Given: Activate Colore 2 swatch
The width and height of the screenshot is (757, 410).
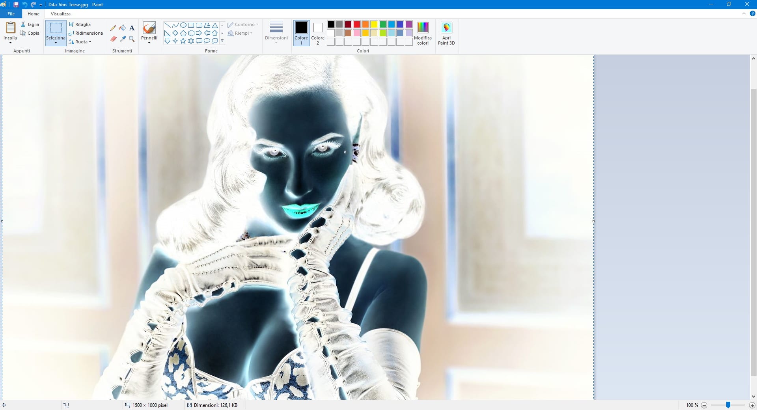Looking at the screenshot, I should click(318, 33).
